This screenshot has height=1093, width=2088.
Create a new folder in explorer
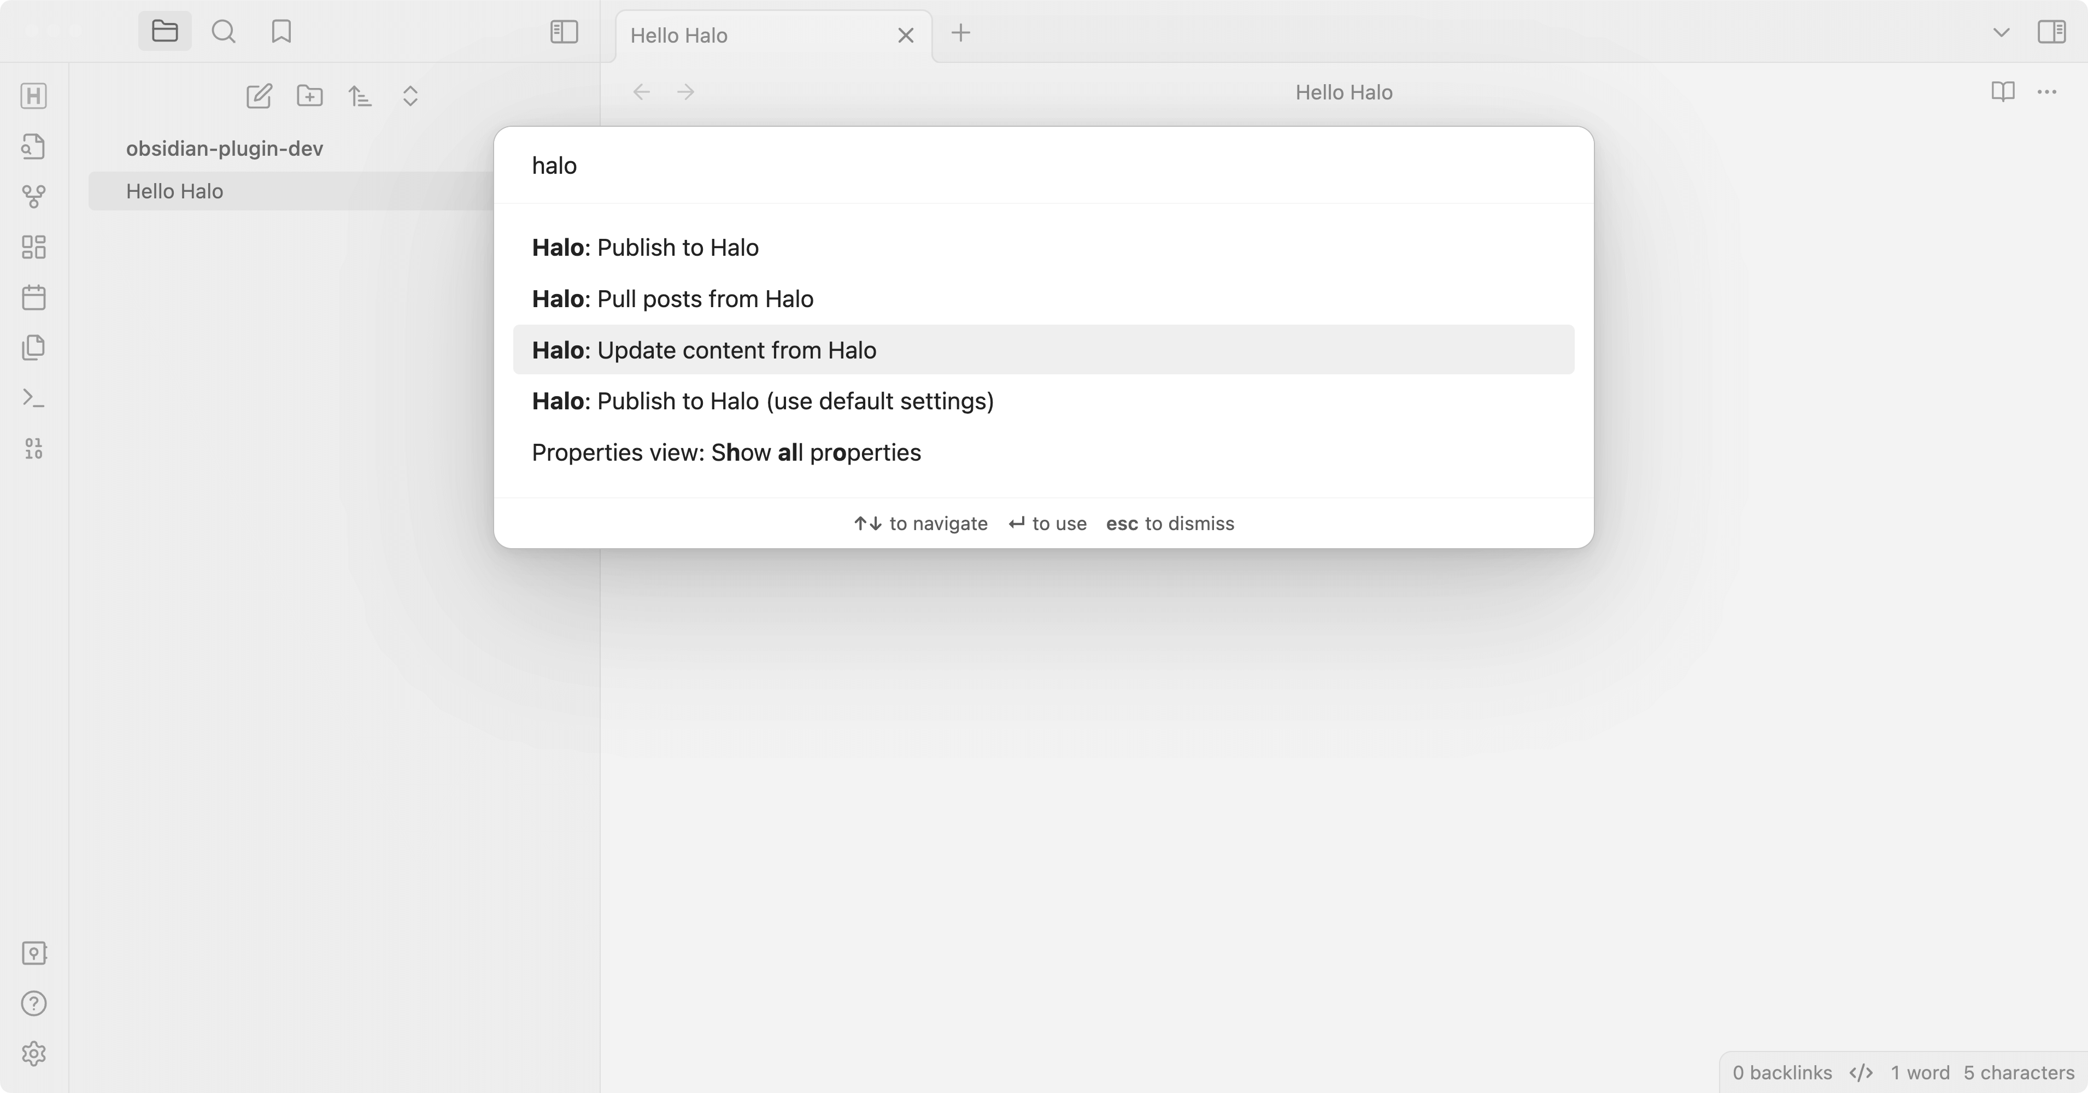[309, 96]
